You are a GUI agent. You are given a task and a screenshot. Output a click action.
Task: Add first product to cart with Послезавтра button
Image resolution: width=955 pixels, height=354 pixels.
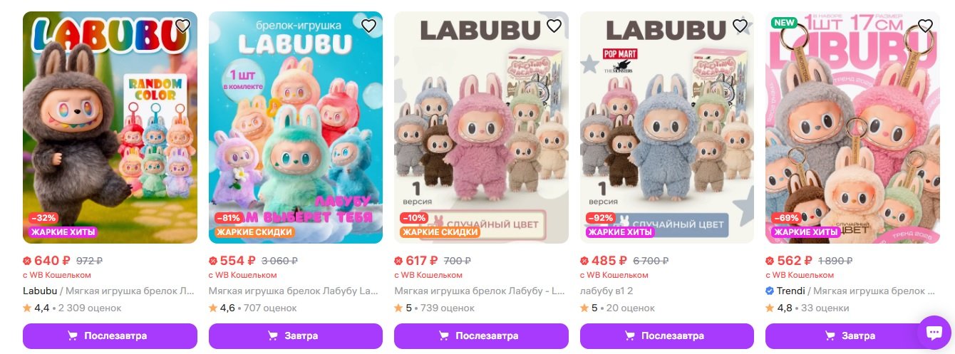coord(110,336)
